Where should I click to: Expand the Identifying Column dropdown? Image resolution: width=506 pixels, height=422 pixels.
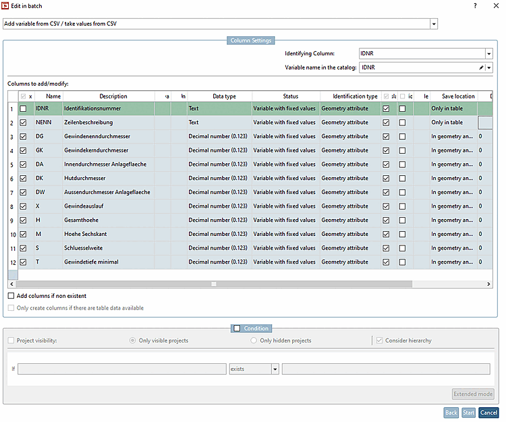pyautogui.click(x=488, y=54)
